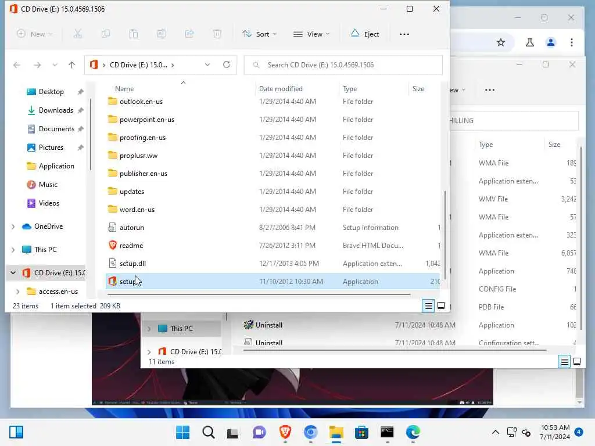595x446 pixels.
Task: Launch Brave browser from taskbar
Action: tap(285, 432)
